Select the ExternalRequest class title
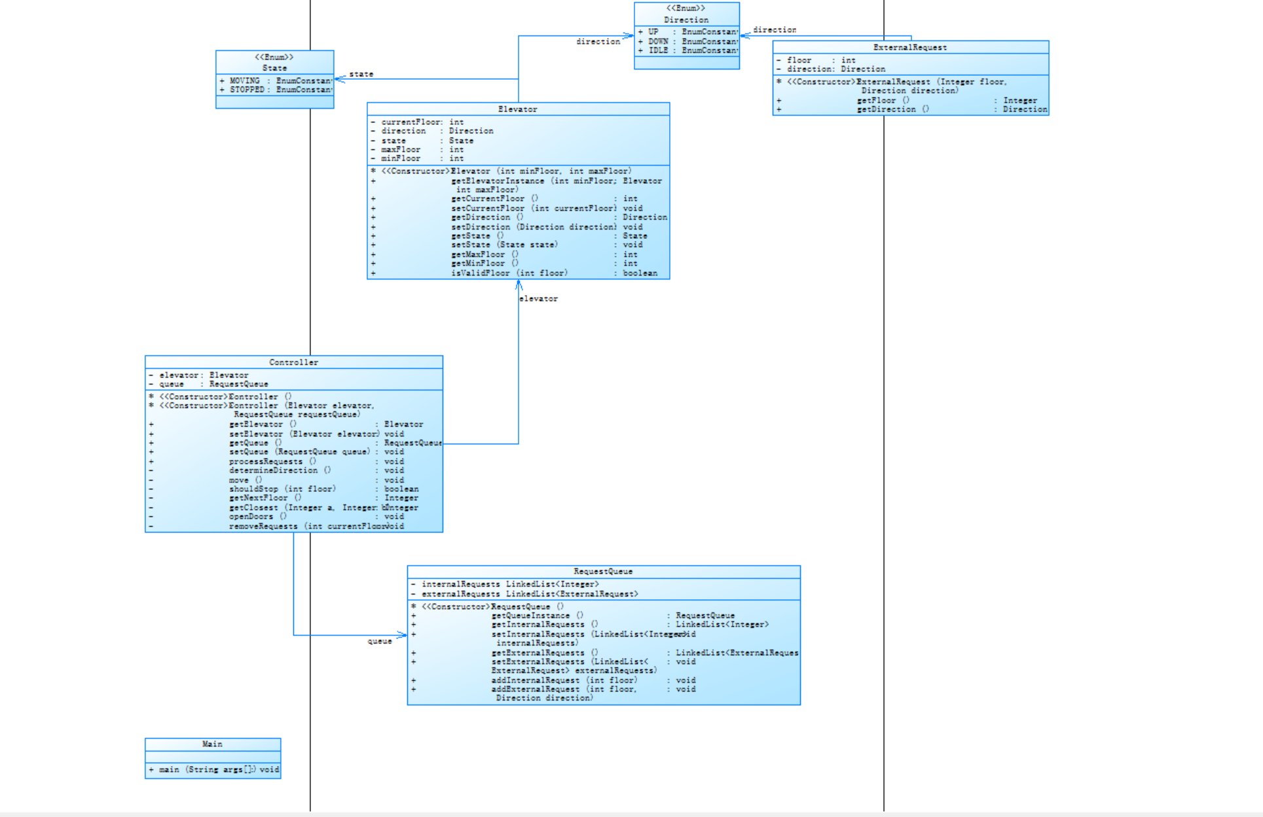 pyautogui.click(x=909, y=48)
